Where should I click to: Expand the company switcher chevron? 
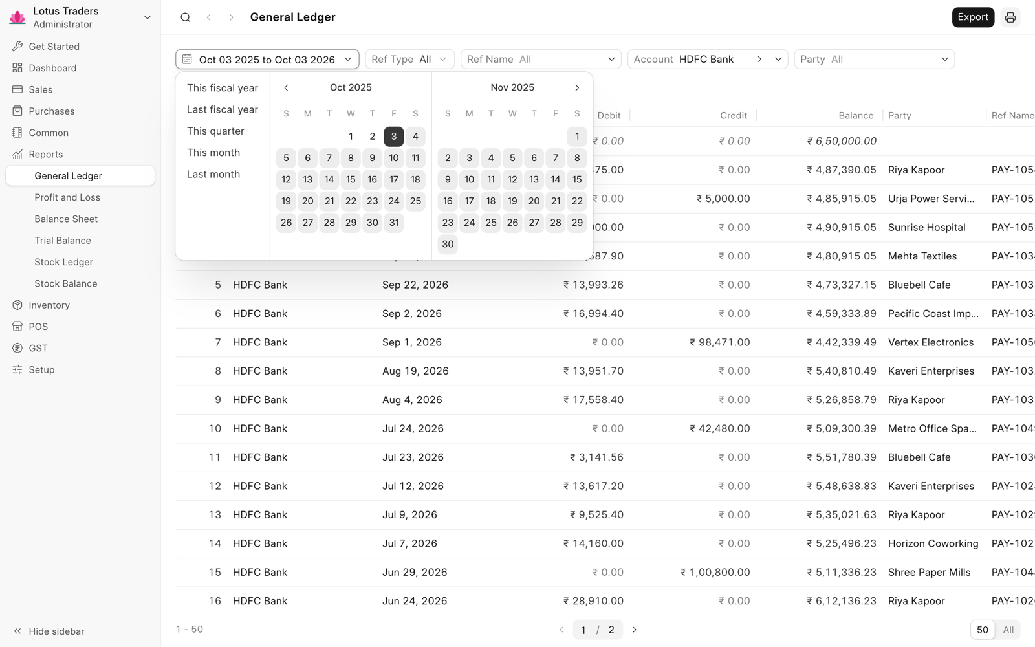tap(147, 17)
